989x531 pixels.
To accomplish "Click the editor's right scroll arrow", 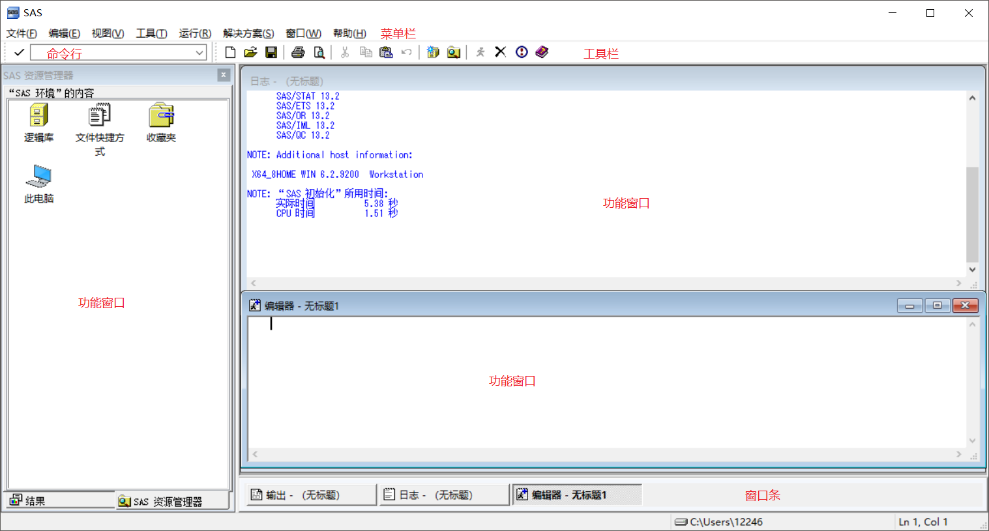I will (x=958, y=454).
